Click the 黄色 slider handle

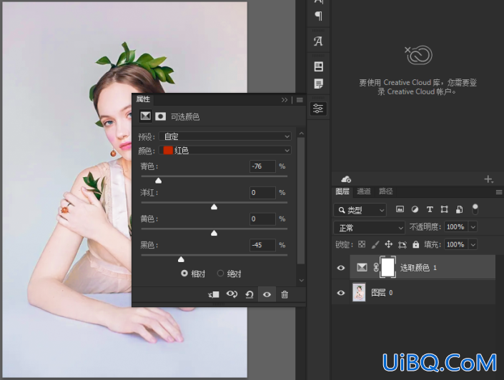click(x=214, y=233)
